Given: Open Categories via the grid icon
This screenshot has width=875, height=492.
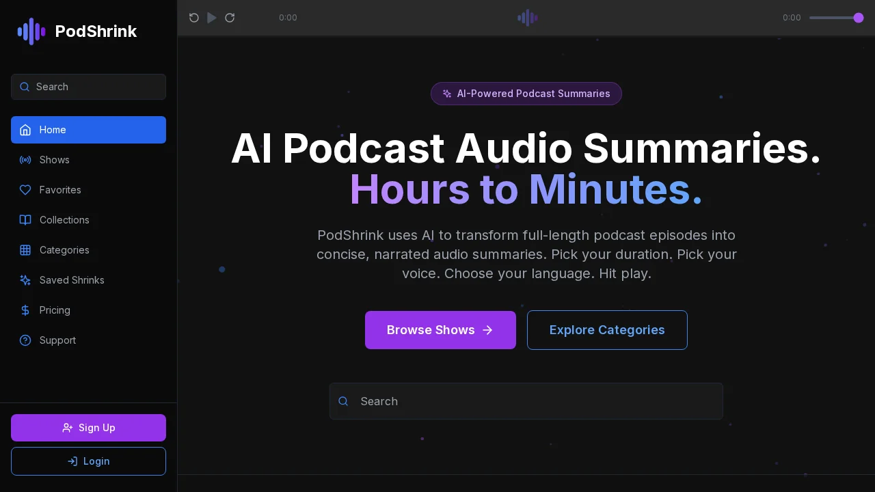Looking at the screenshot, I should point(25,250).
